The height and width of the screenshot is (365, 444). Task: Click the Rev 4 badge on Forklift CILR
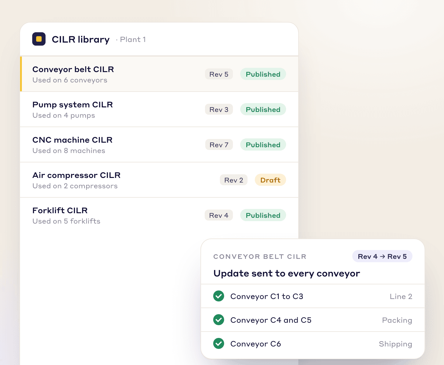[219, 215]
